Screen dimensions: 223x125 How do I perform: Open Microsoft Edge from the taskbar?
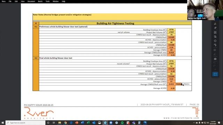[x=71, y=123]
